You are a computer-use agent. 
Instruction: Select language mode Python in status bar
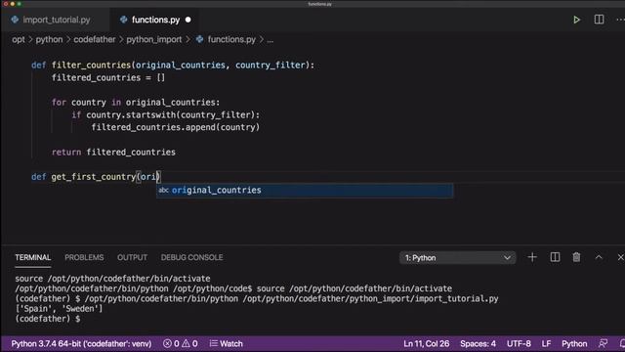tap(574, 343)
